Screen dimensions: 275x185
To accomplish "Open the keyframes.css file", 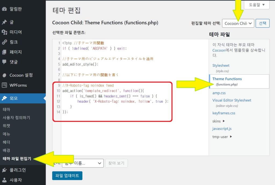I will pos(224,113).
